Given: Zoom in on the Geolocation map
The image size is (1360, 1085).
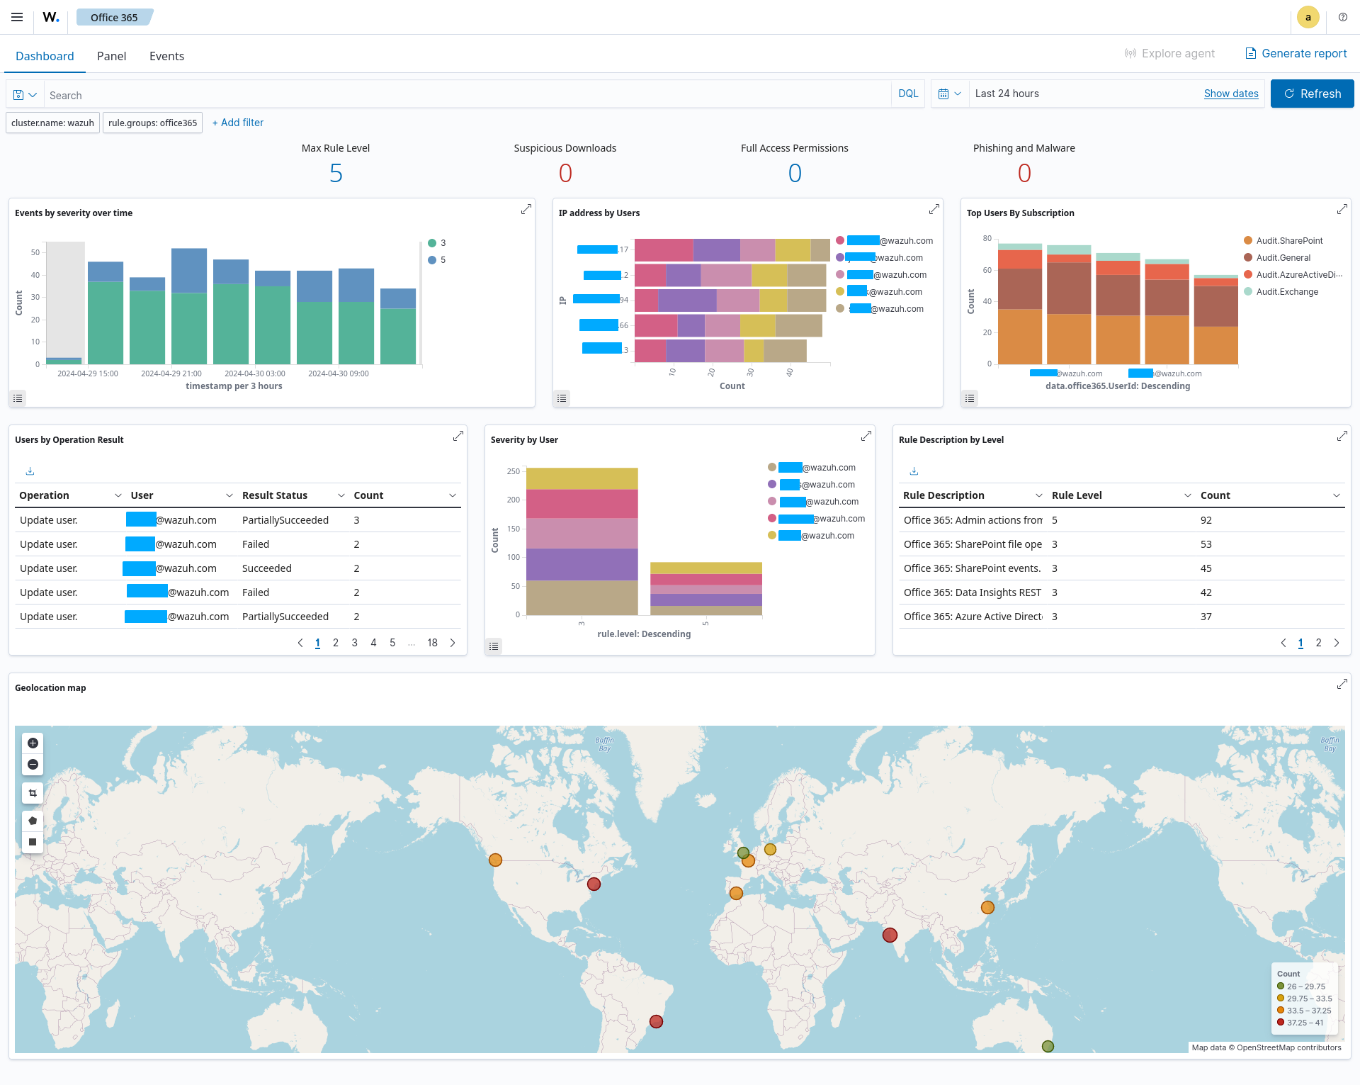Looking at the screenshot, I should pyautogui.click(x=33, y=743).
